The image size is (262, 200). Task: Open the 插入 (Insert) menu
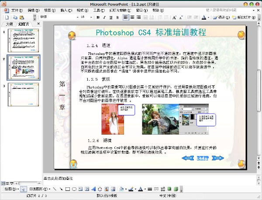(x=66, y=10)
